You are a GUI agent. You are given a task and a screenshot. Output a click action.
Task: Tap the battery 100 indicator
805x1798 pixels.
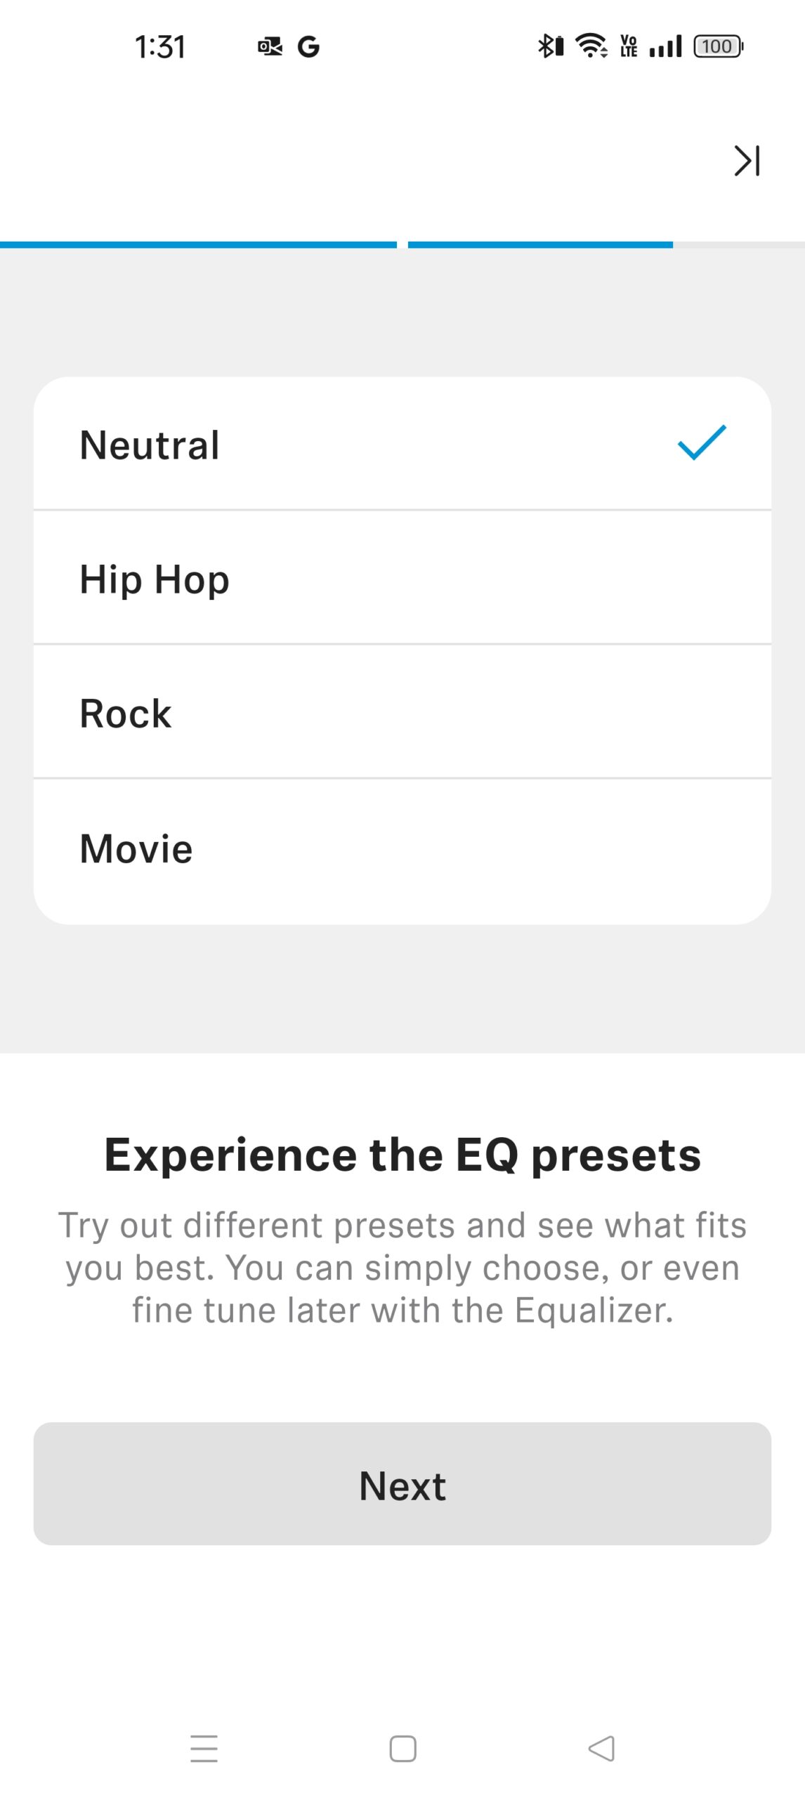(718, 46)
